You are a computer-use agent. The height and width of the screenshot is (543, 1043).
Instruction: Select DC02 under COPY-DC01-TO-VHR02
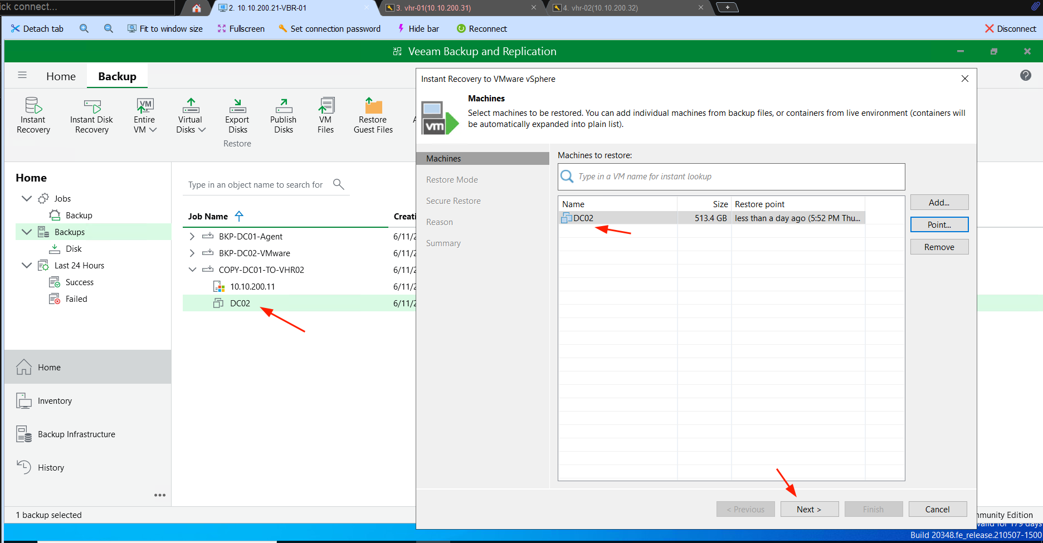coord(240,303)
